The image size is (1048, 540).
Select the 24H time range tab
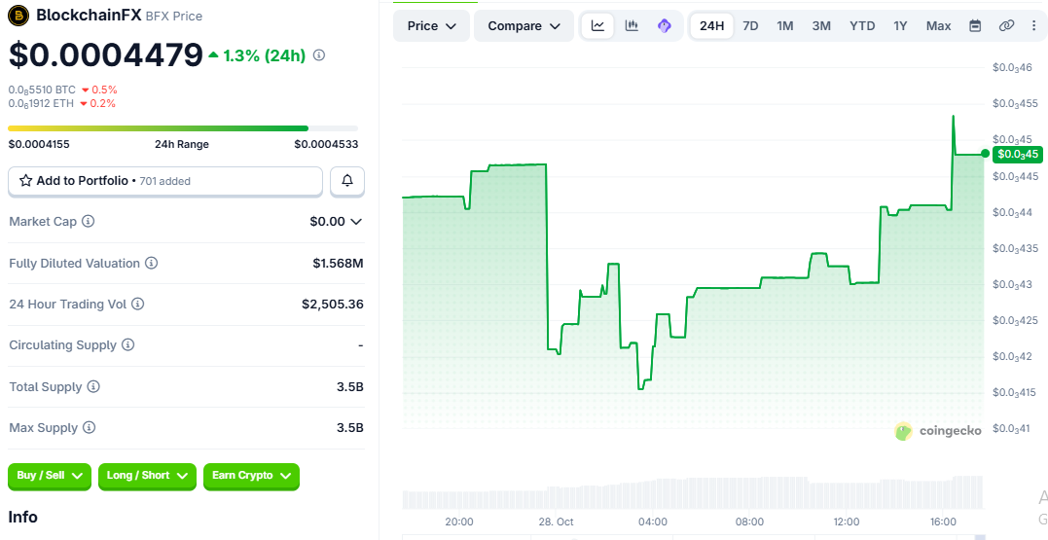tap(712, 26)
